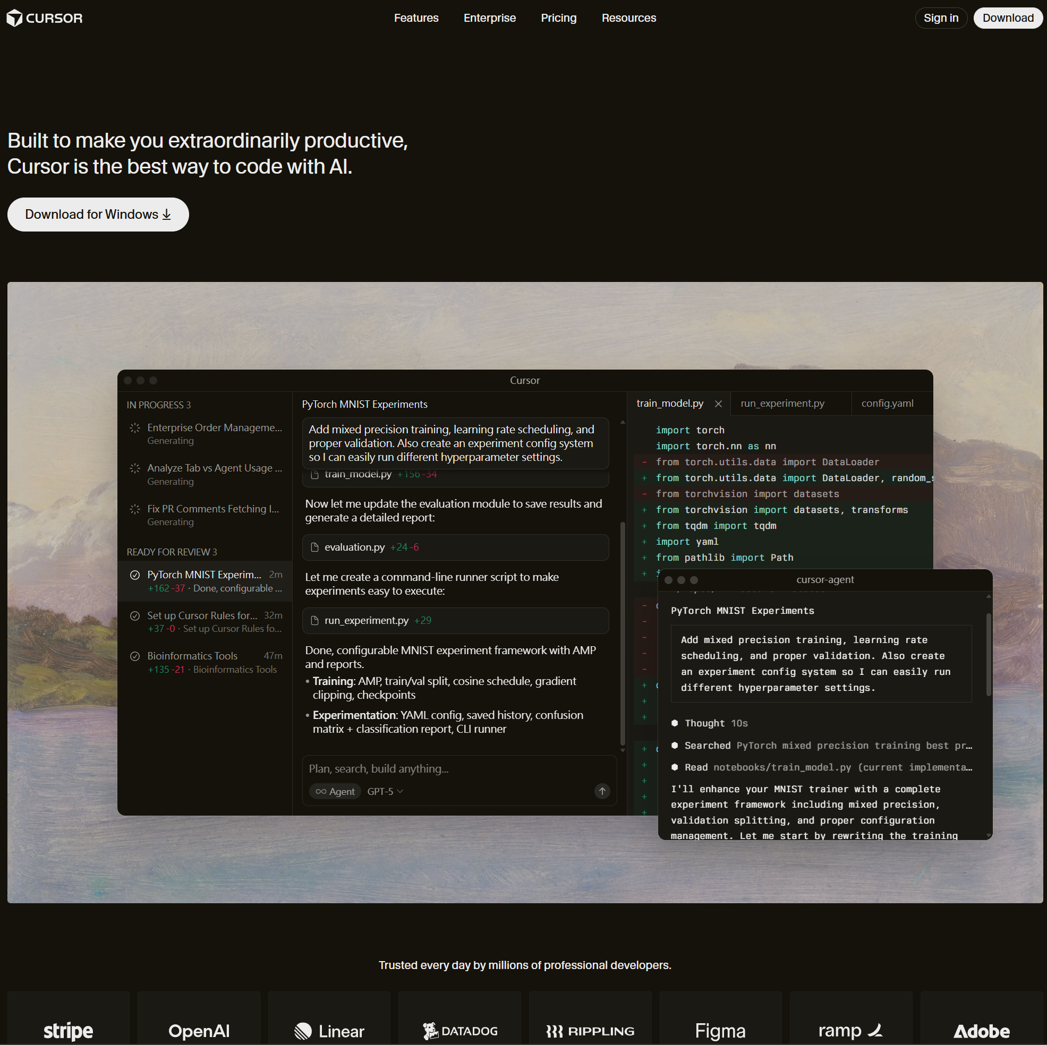This screenshot has width=1047, height=1045.
Task: Click the chat panel vertical scrollbar
Action: 622,633
